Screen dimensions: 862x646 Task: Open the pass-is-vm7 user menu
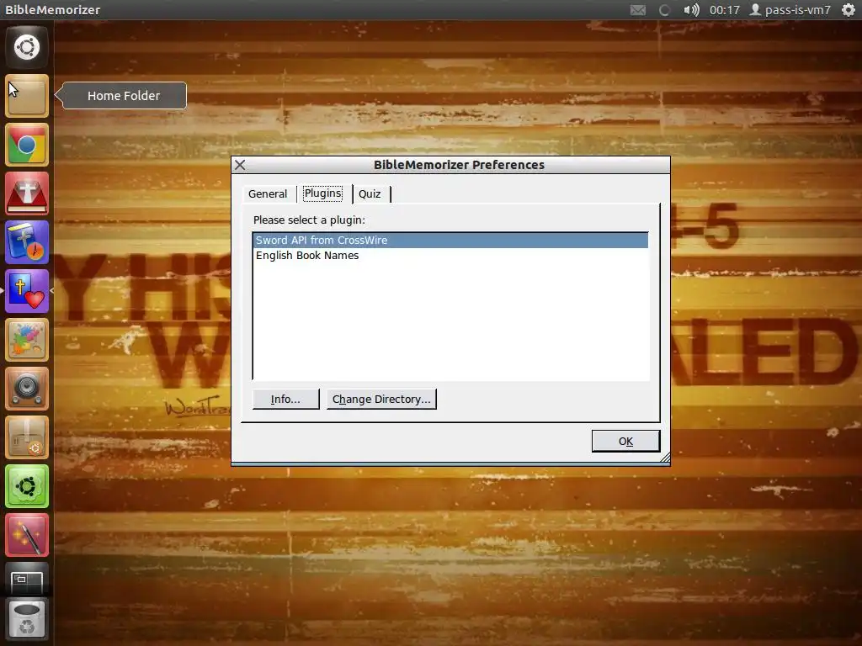pyautogui.click(x=790, y=10)
